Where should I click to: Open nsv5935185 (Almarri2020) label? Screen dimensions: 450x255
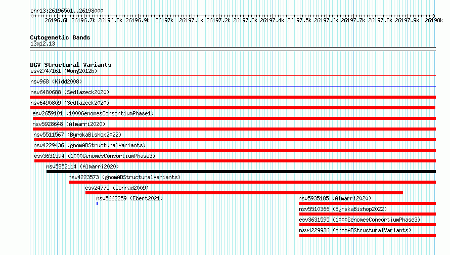tap(335, 198)
